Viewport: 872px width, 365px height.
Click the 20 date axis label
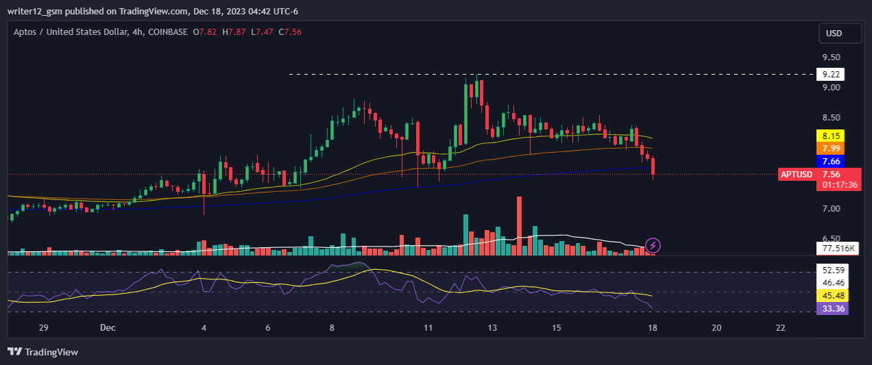click(716, 328)
